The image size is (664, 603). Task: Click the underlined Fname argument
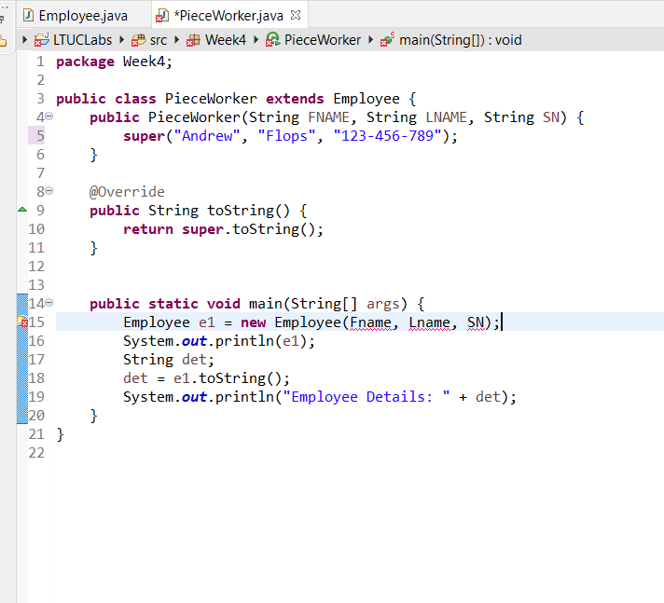tap(370, 322)
